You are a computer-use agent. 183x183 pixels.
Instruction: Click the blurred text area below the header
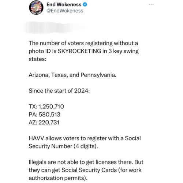pos(54,28)
